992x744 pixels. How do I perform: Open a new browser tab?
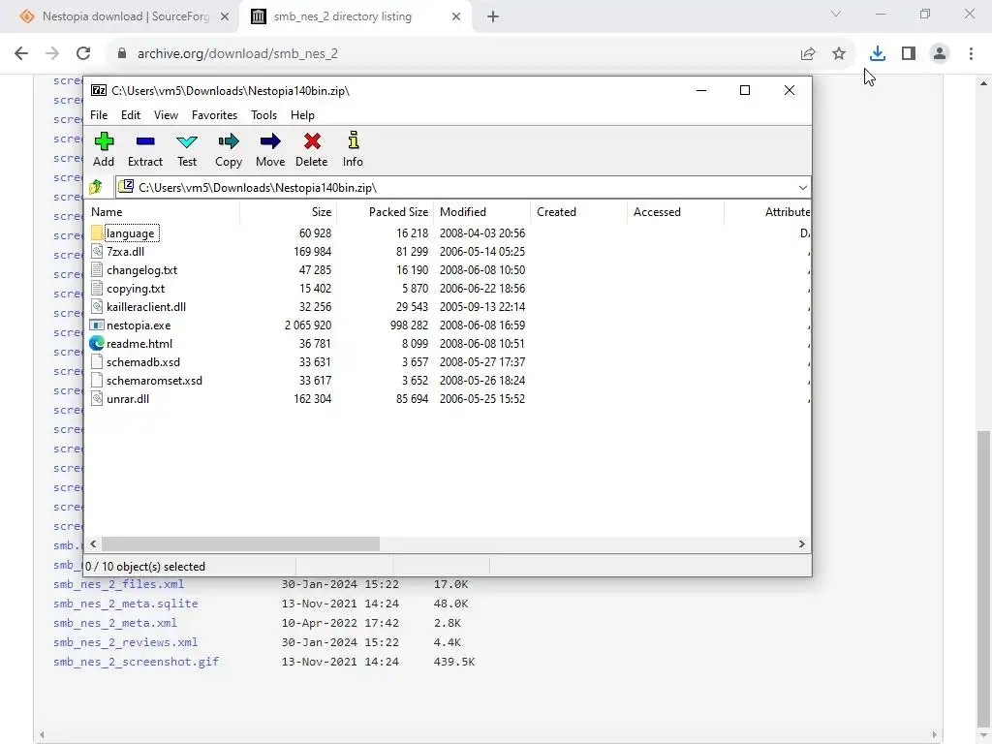(x=493, y=16)
